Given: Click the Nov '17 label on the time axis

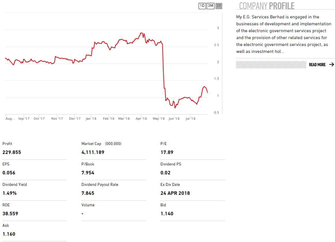Looking at the screenshot, I should 57,119.
